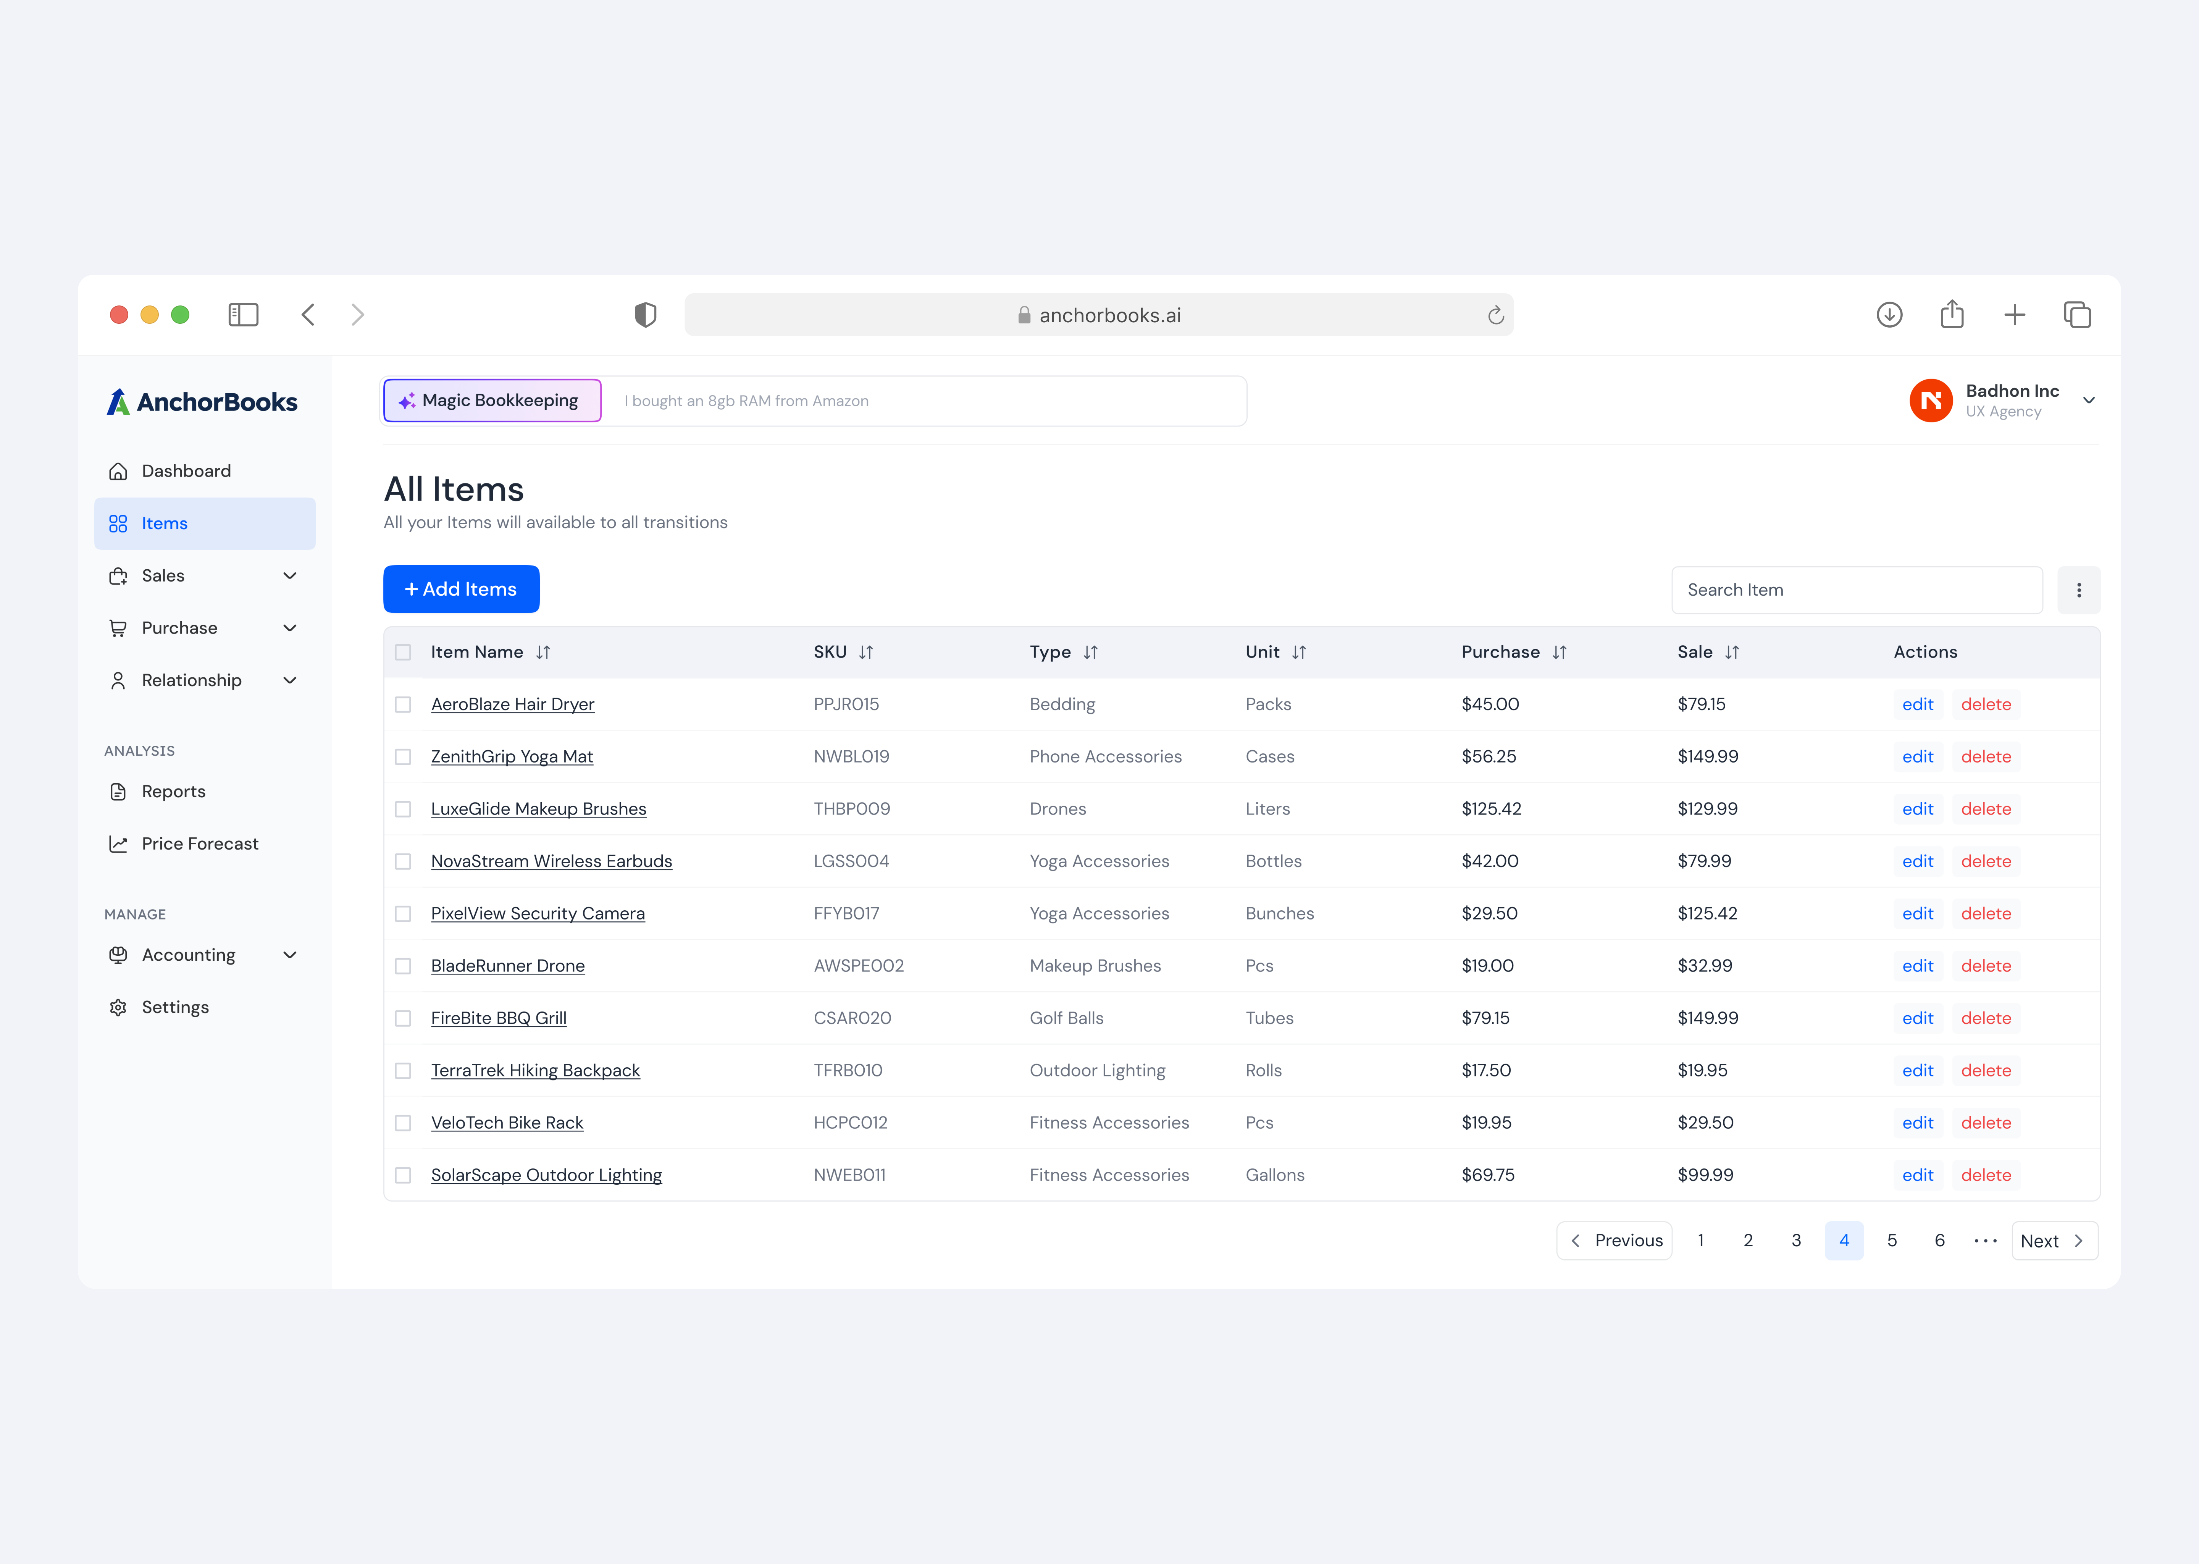Select the Items entry in the sidebar
Image resolution: width=2199 pixels, height=1564 pixels.
pos(164,523)
